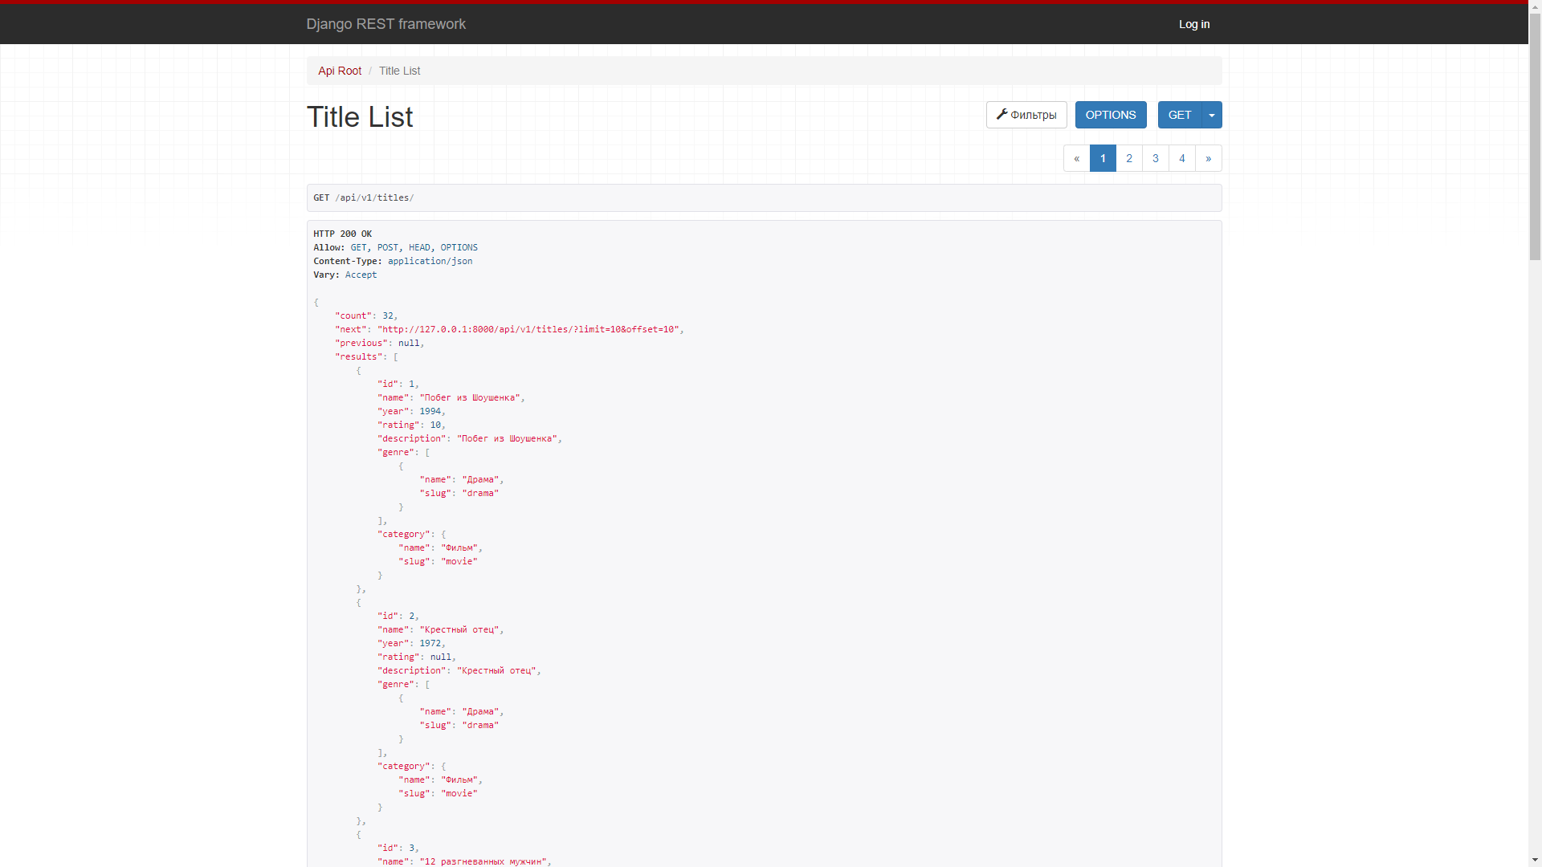Click the Allow header methods line
Viewport: 1542px width, 867px height.
(x=395, y=247)
